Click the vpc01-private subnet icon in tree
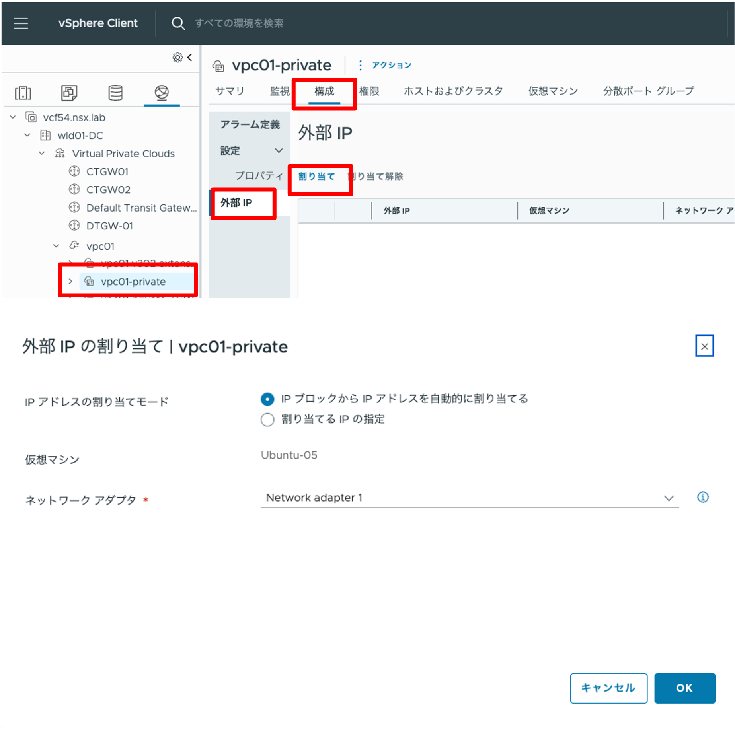The width and height of the screenshot is (735, 729). (90, 282)
